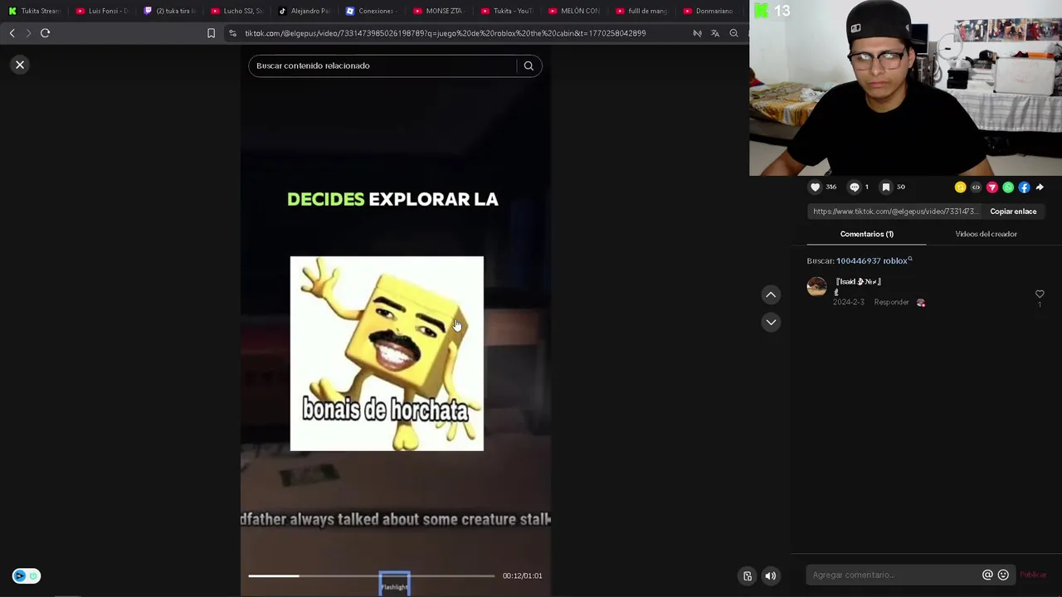Image resolution: width=1062 pixels, height=597 pixels.
Task: Click the search magnifier next to Buscar contenido relacionado
Action: (529, 66)
